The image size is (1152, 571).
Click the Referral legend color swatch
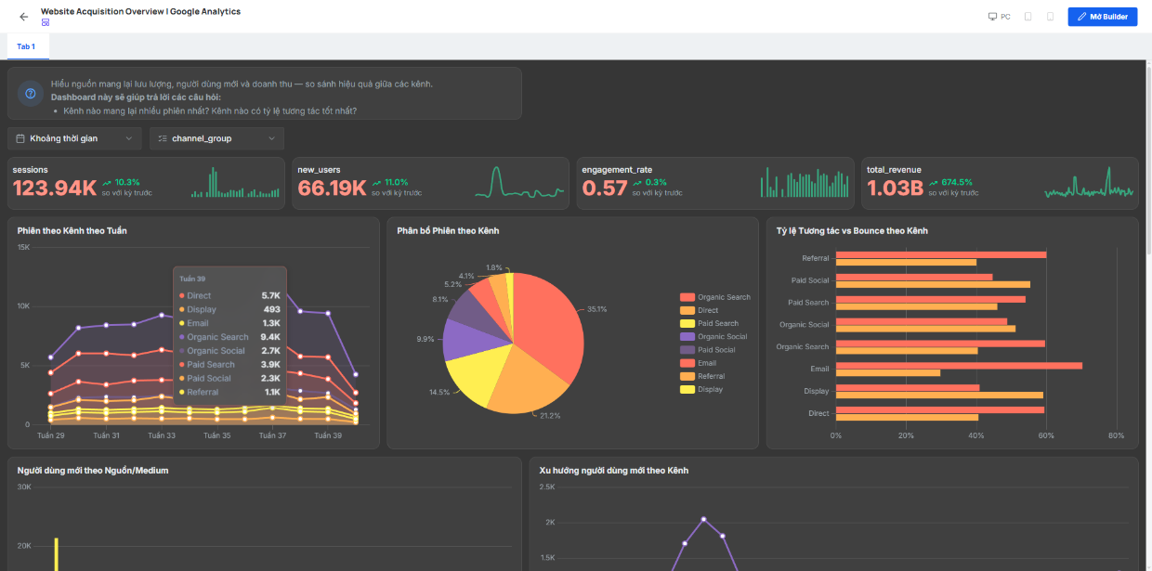(x=687, y=376)
